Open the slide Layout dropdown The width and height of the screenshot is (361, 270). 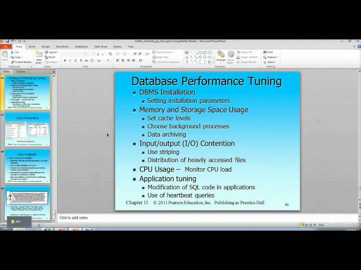click(52, 52)
